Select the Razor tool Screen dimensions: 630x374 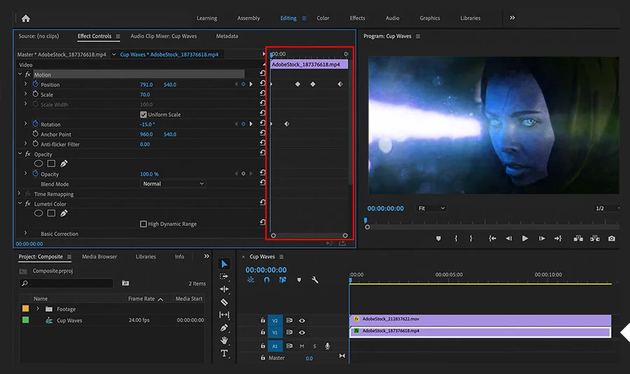coord(224,302)
